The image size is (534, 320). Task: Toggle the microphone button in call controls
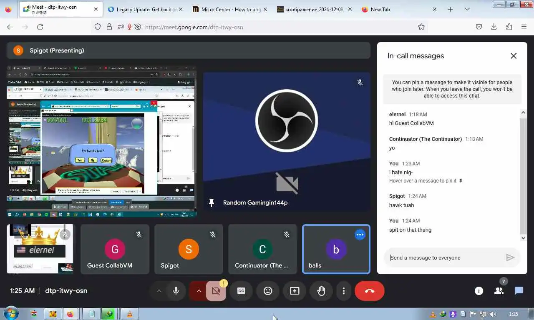click(176, 291)
